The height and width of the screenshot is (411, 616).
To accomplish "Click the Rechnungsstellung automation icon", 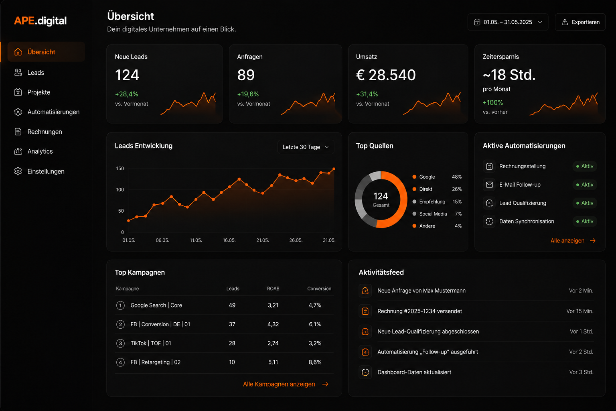I will coord(489,166).
